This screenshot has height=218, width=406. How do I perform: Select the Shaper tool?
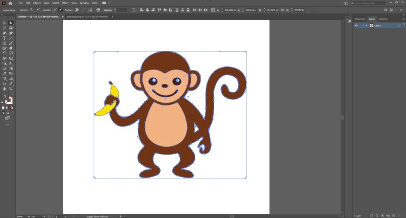tap(4, 48)
